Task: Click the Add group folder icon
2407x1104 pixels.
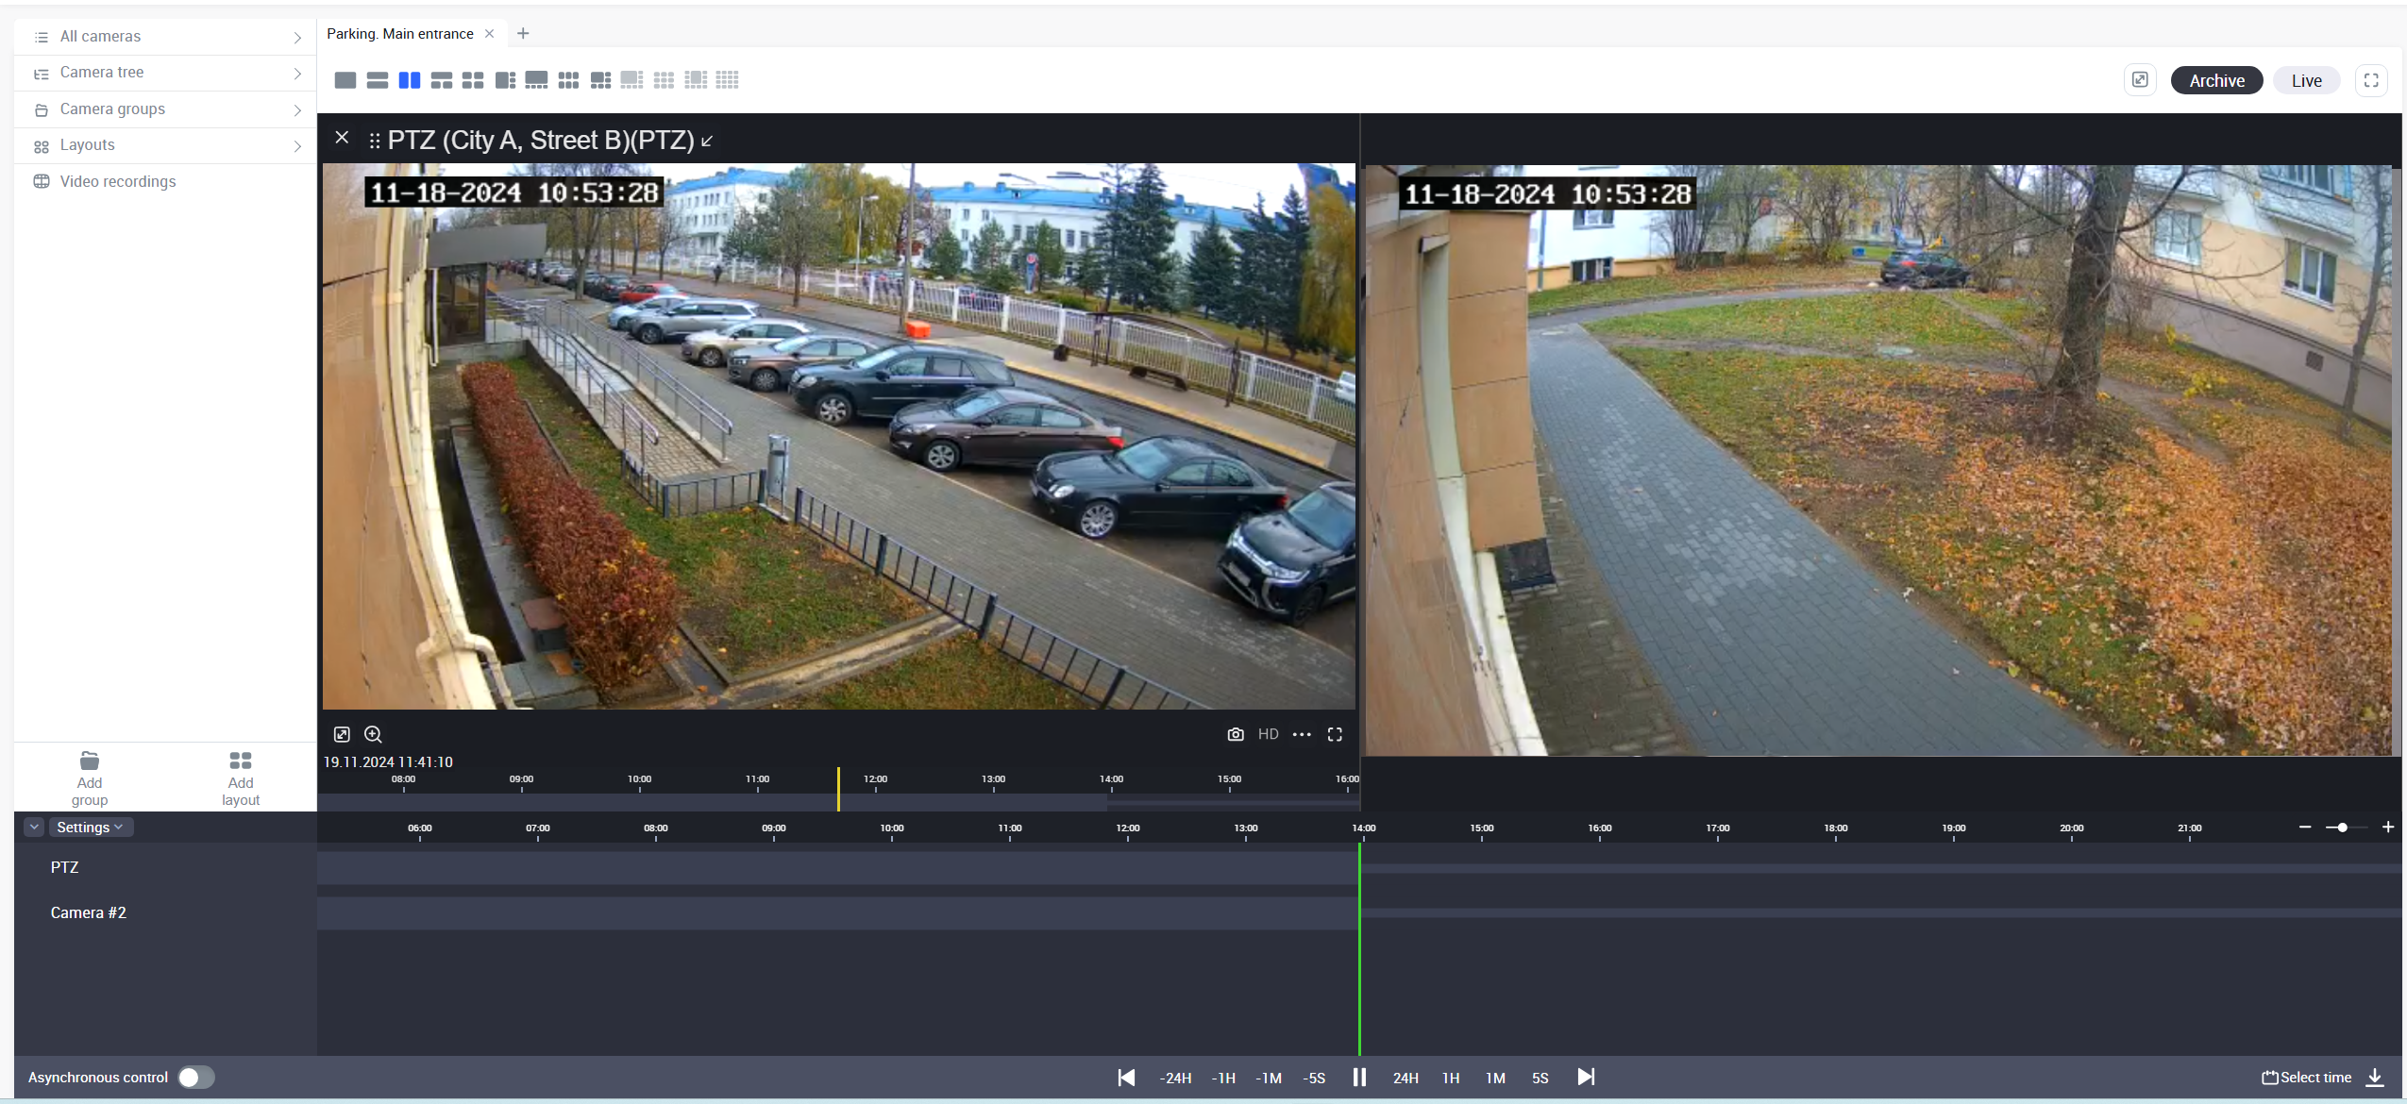Action: pyautogui.click(x=90, y=761)
